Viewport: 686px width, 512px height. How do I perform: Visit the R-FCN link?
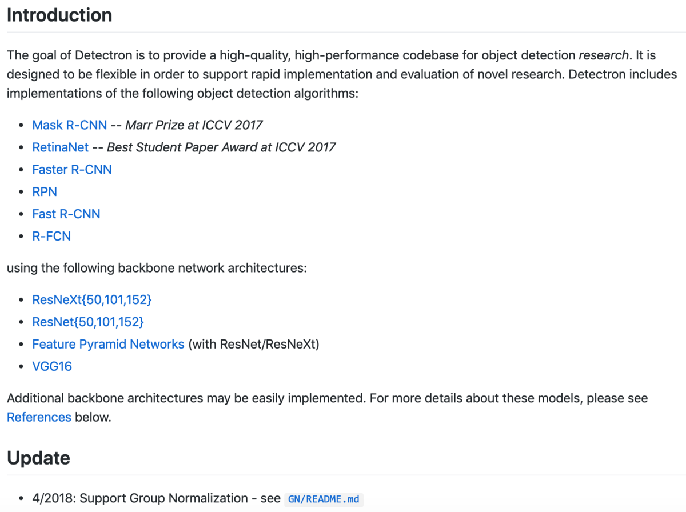(51, 236)
